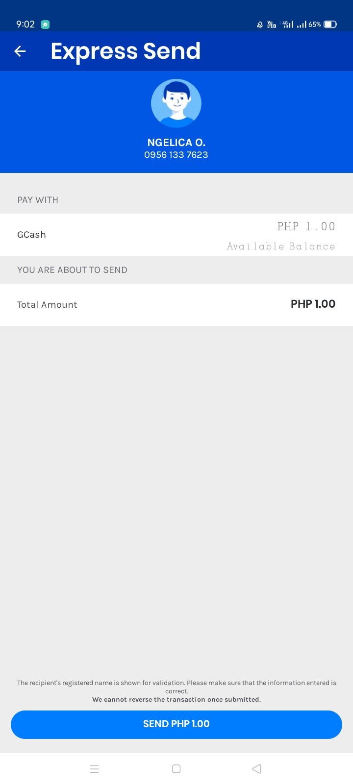Tap the back arrow in the header
The width and height of the screenshot is (353, 784).
coord(20,51)
